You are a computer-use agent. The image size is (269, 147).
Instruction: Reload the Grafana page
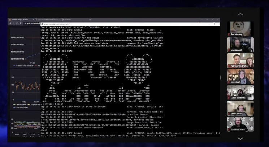(17, 23)
